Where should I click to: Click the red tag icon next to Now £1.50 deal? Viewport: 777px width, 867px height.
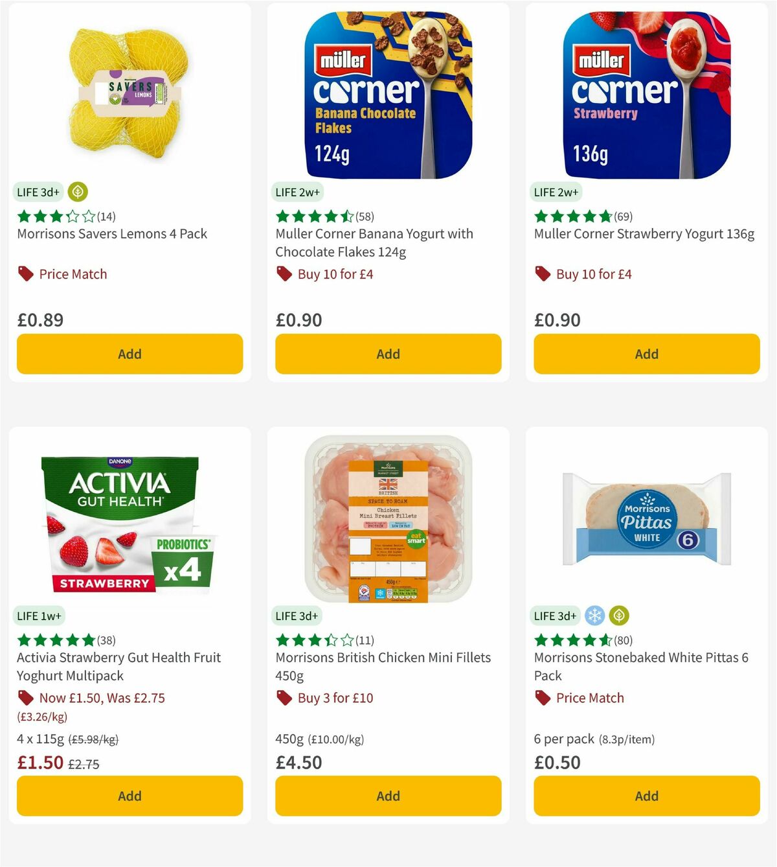point(25,698)
